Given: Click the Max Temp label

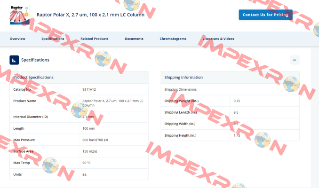Looking at the screenshot, I should click(22, 163).
